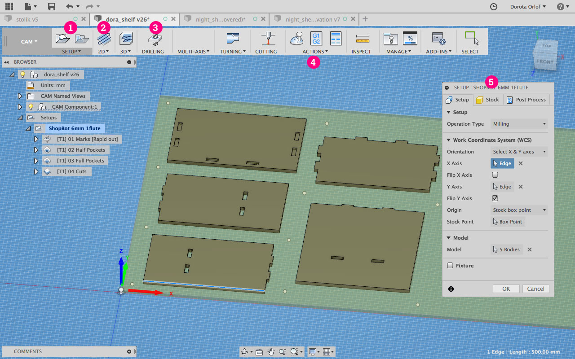Enable the Flip X Axis checkbox
This screenshot has height=359, width=575.
(x=495, y=175)
